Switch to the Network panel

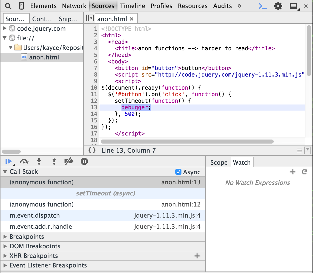click(x=74, y=6)
